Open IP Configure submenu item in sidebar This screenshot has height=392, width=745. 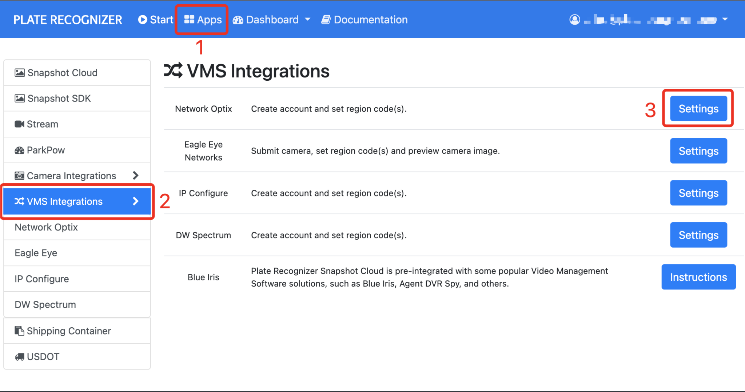(x=77, y=279)
